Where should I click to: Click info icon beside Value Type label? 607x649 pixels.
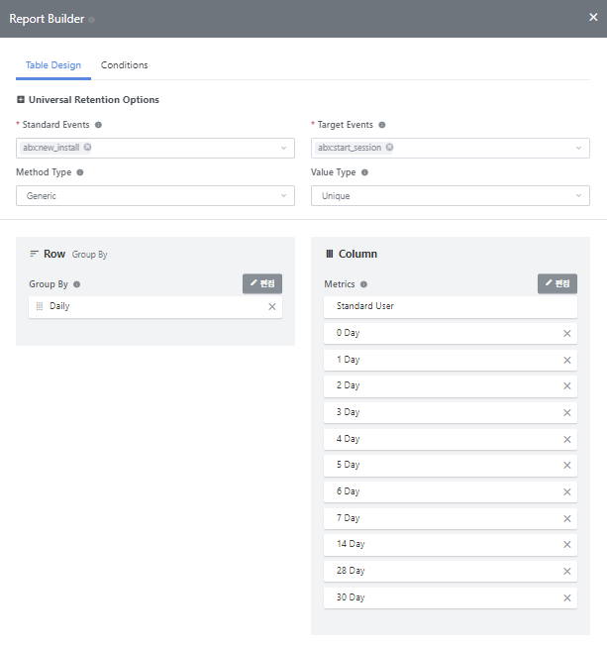click(365, 172)
